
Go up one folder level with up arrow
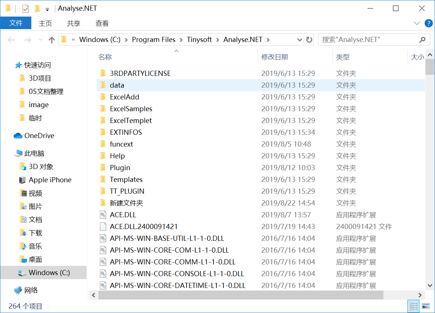[x=52, y=40]
